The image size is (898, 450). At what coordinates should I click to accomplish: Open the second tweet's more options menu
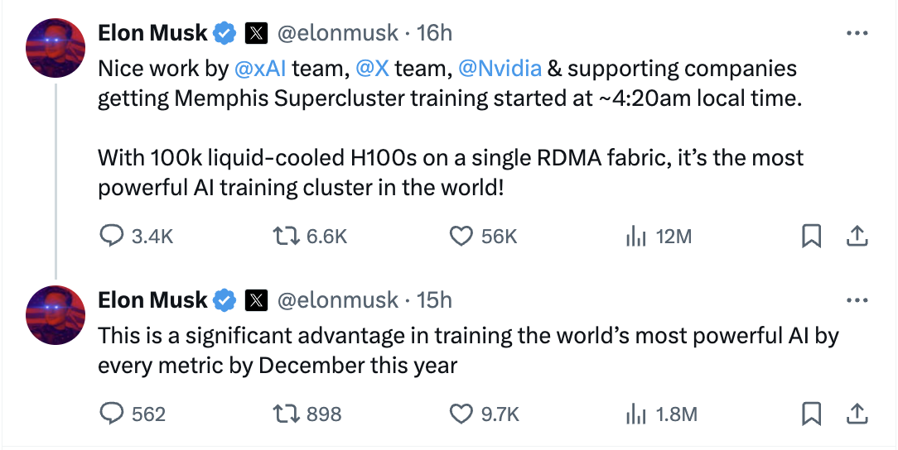(x=857, y=300)
